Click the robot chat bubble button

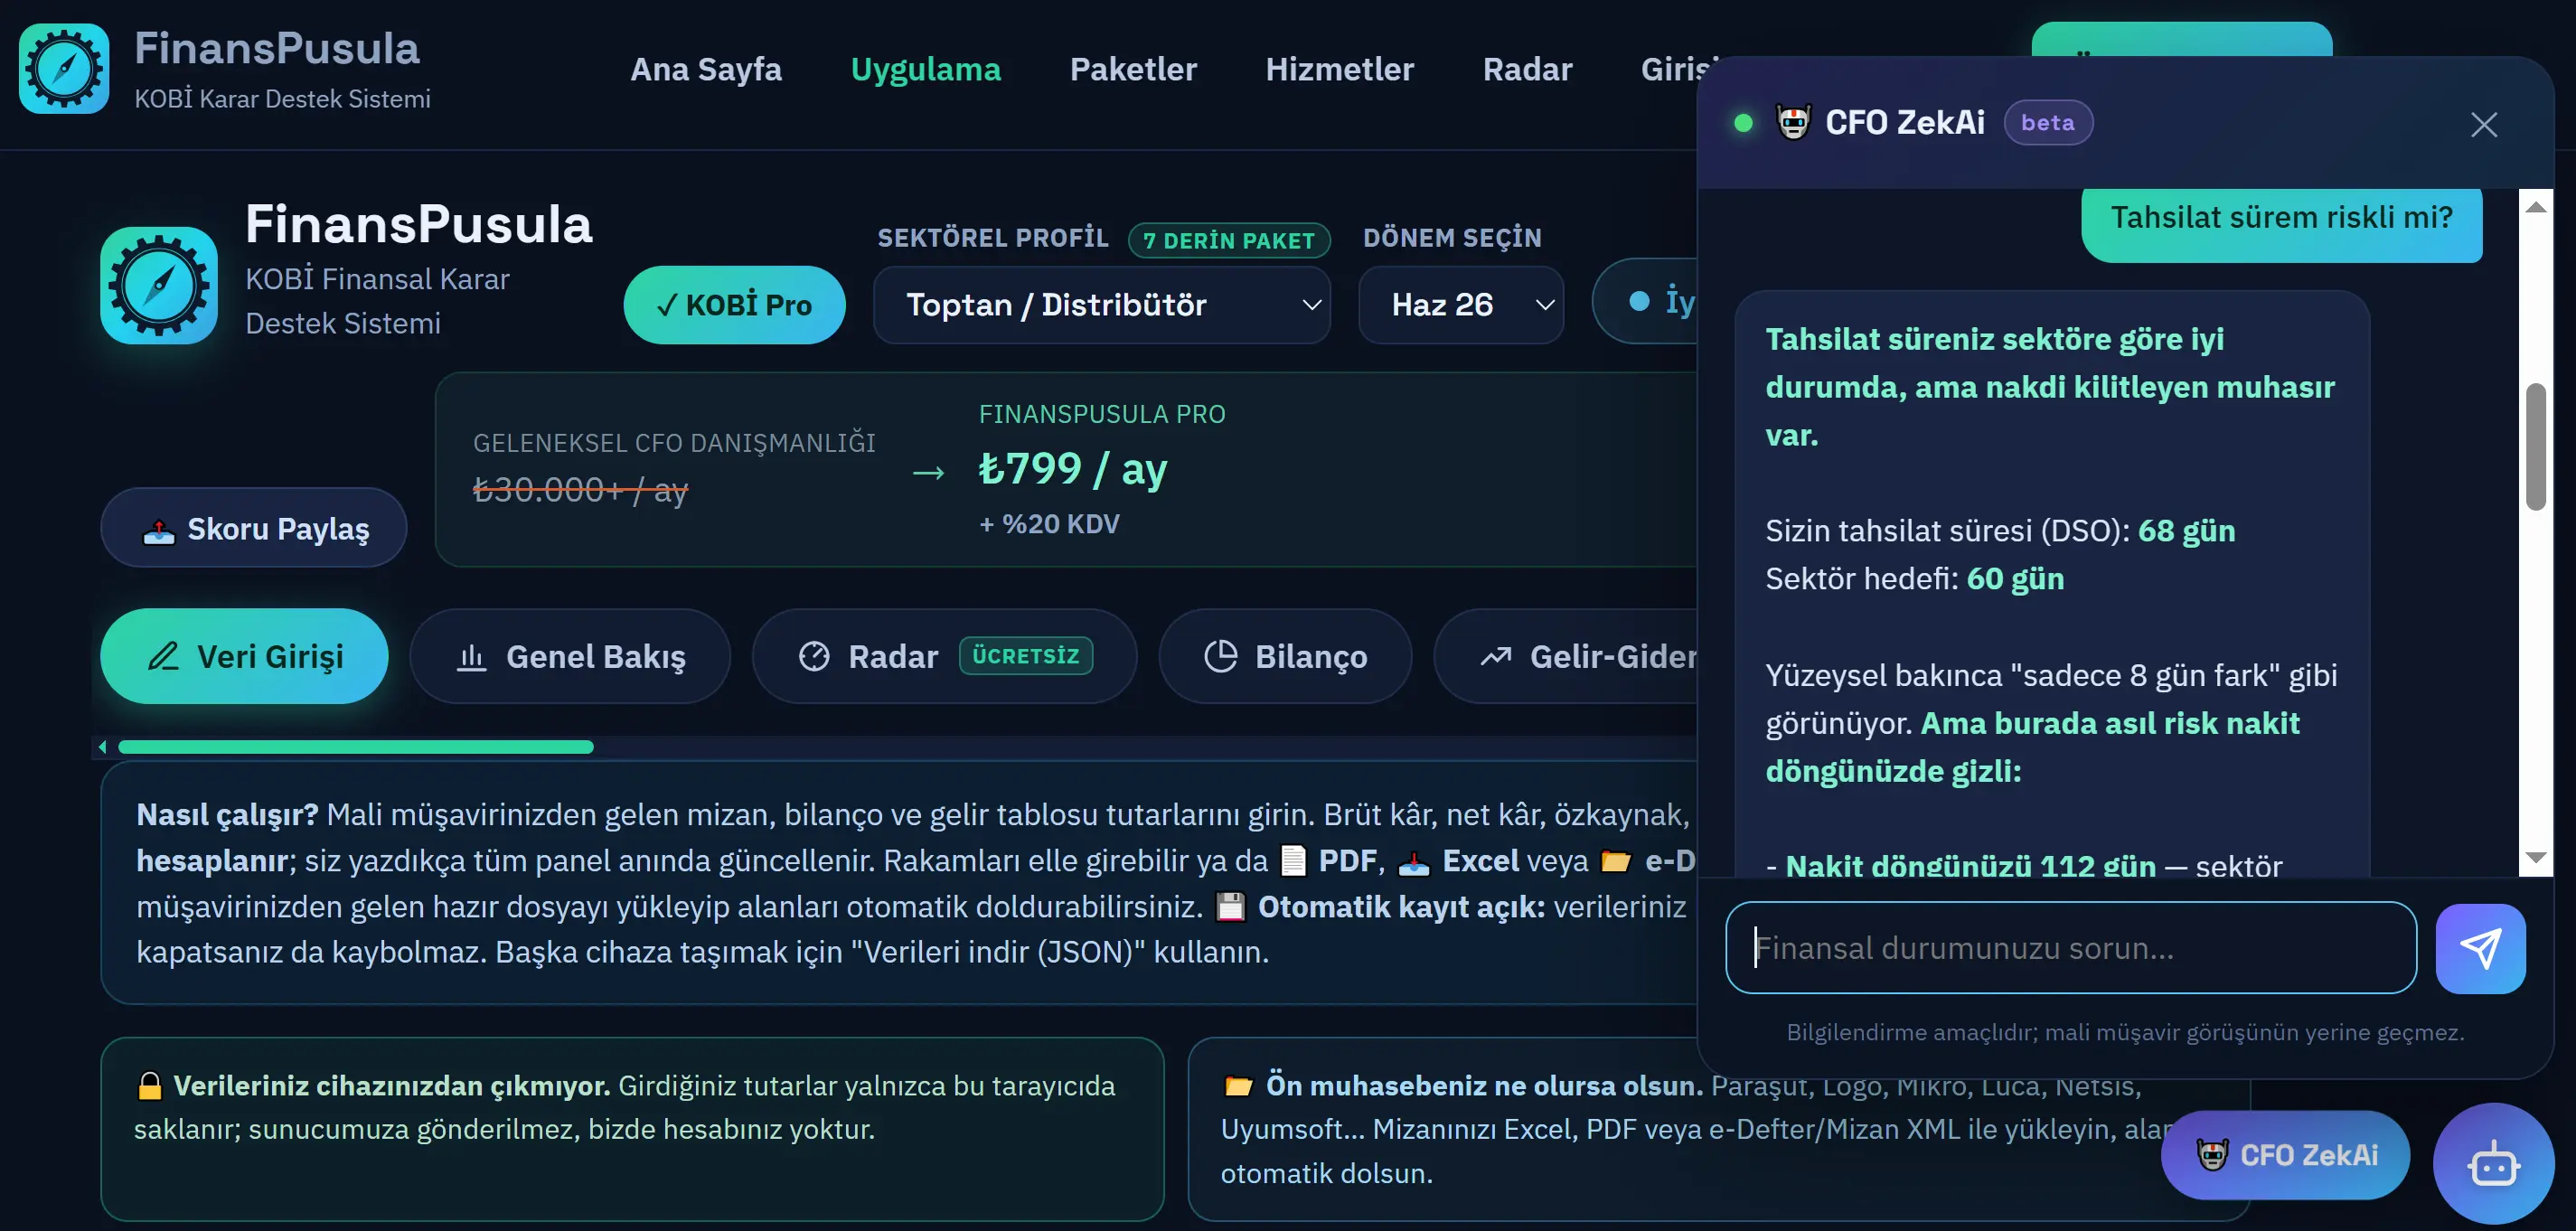(x=2493, y=1165)
